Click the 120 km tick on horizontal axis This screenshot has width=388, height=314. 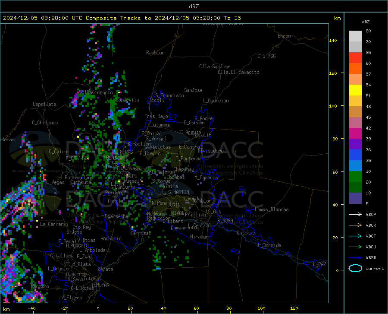[294, 308]
